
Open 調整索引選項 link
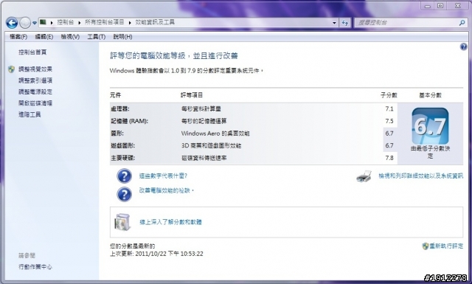(x=35, y=80)
